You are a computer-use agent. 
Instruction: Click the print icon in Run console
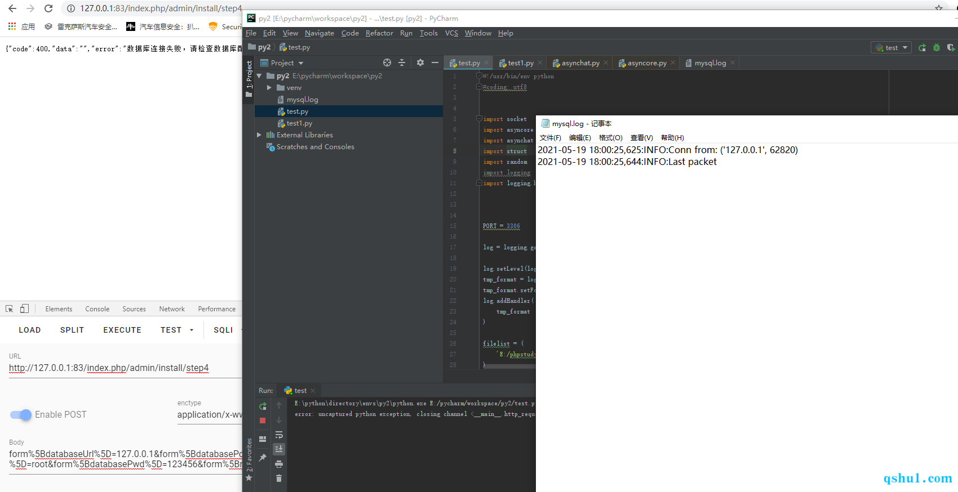click(278, 464)
